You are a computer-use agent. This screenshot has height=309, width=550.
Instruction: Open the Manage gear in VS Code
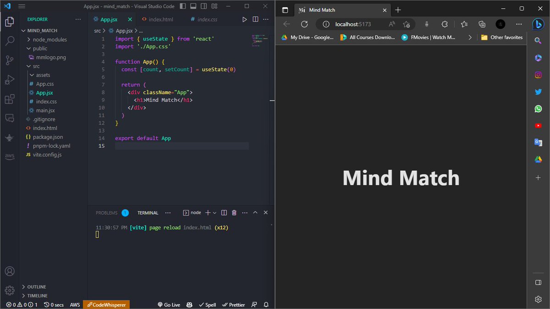coord(9,290)
